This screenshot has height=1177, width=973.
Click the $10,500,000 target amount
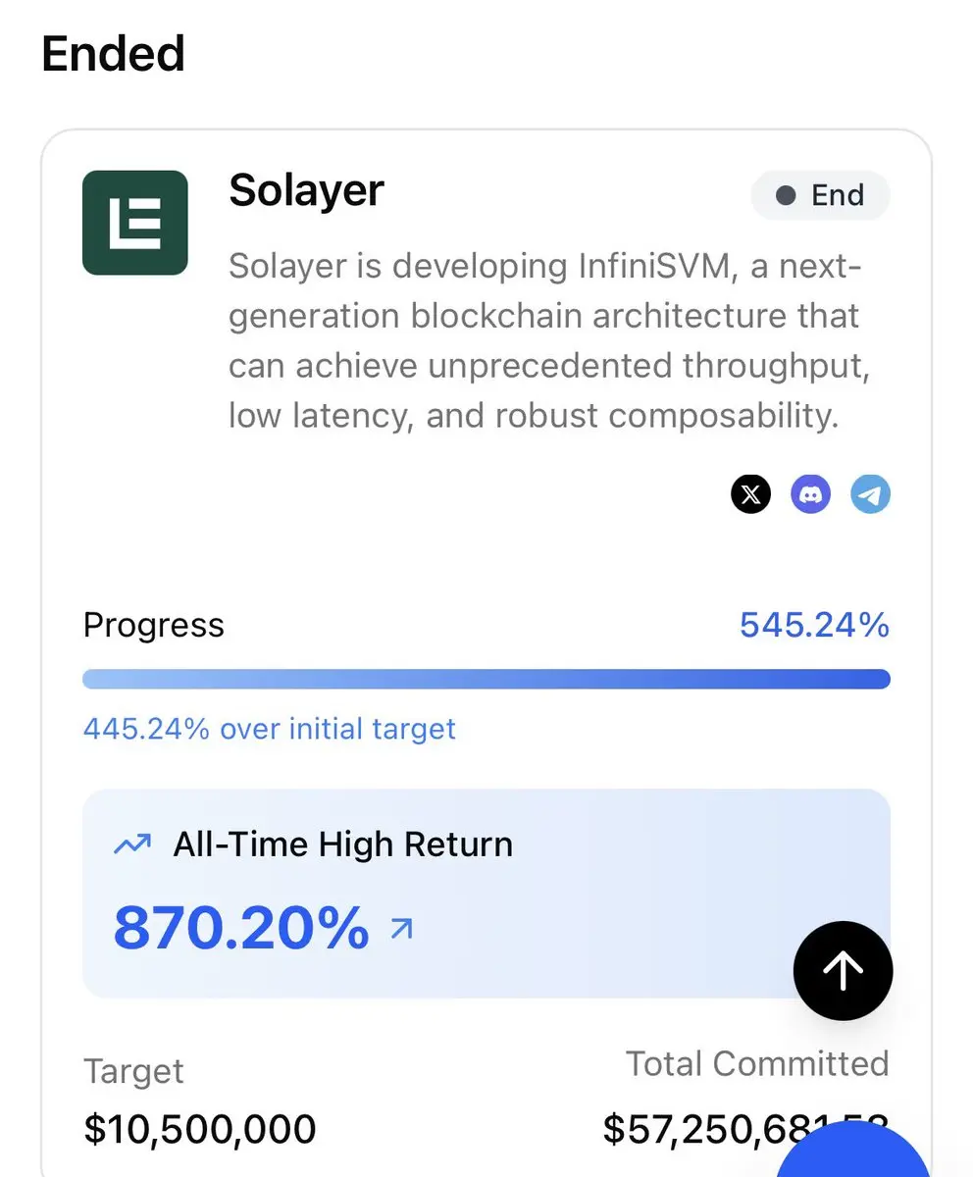click(x=200, y=1129)
